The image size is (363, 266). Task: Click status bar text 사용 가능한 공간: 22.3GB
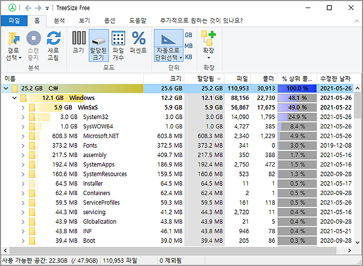pos(34,261)
